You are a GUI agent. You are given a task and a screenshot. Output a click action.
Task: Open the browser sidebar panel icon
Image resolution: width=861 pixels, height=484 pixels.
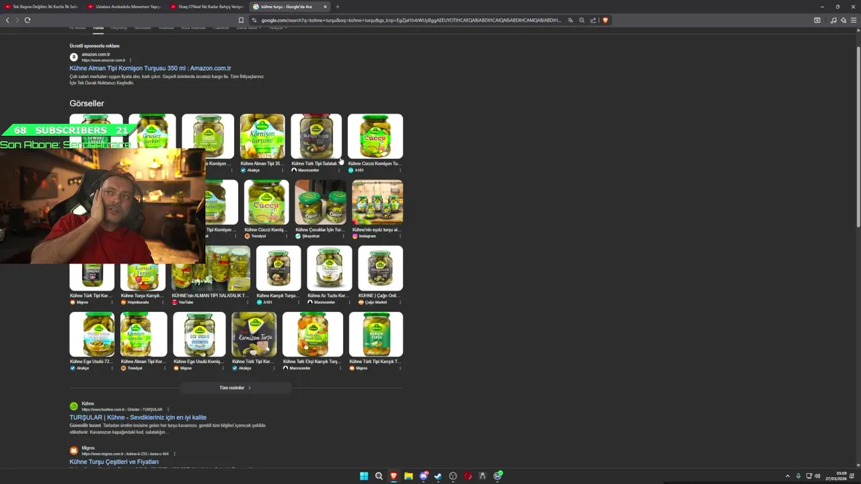pyautogui.click(x=817, y=20)
